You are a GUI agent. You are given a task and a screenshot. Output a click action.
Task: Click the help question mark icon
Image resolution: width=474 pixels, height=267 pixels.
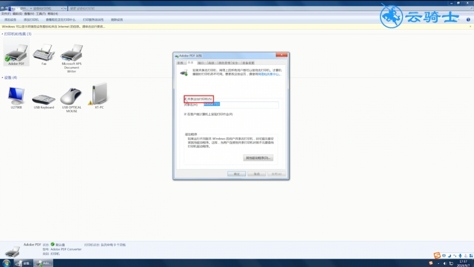pos(468,20)
